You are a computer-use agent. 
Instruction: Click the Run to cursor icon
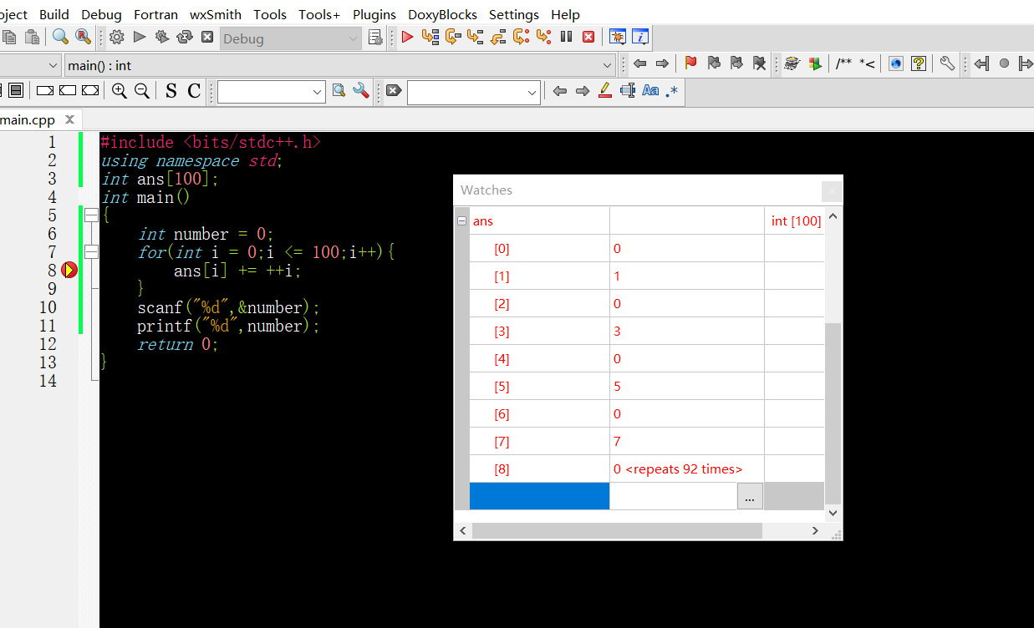click(430, 37)
